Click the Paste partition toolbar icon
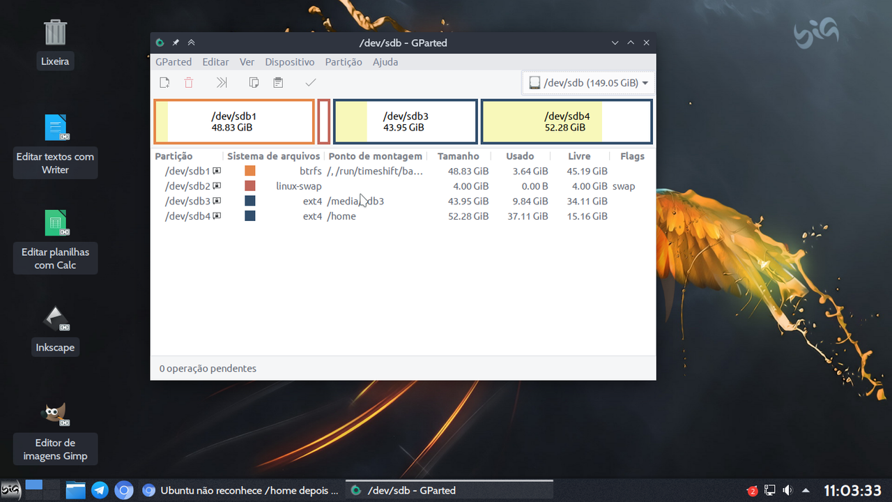 [278, 82]
